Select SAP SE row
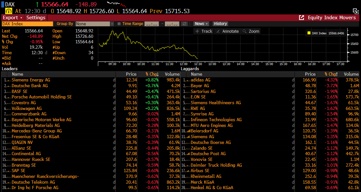The image size is (361, 192). click(x=91, y=171)
